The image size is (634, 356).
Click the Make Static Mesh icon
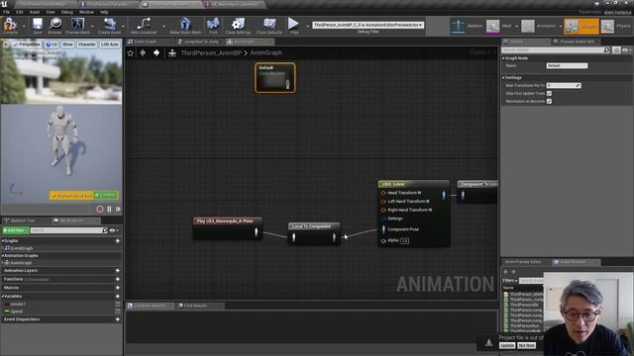[185, 25]
